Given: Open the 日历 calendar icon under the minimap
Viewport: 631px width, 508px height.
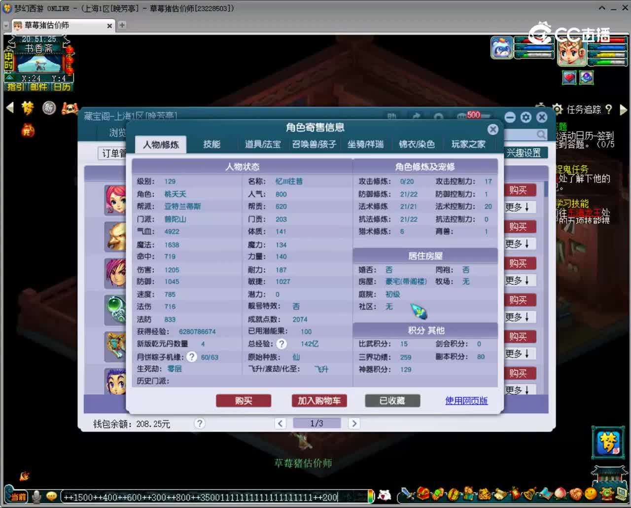Looking at the screenshot, I should [x=62, y=87].
